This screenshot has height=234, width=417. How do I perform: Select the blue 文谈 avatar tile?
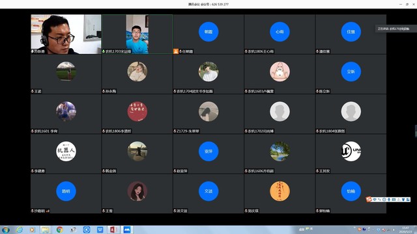coord(208,191)
